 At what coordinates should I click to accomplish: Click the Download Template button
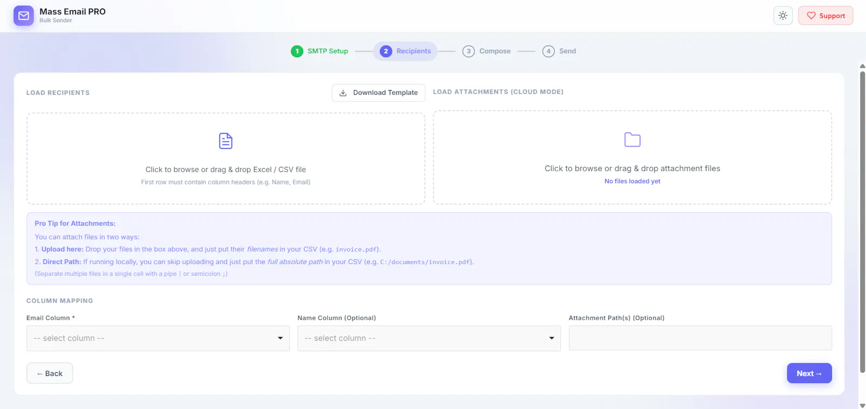[x=378, y=93]
